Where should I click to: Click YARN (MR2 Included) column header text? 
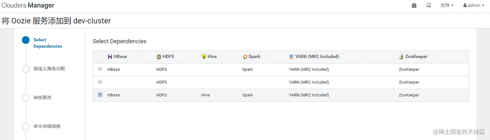[x=317, y=56]
